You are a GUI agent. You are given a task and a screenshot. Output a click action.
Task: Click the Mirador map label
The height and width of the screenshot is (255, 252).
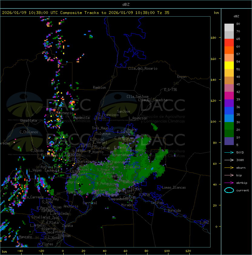pyautogui.click(x=128, y=205)
